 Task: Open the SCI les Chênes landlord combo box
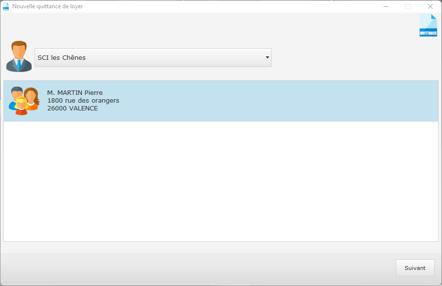tap(153, 57)
